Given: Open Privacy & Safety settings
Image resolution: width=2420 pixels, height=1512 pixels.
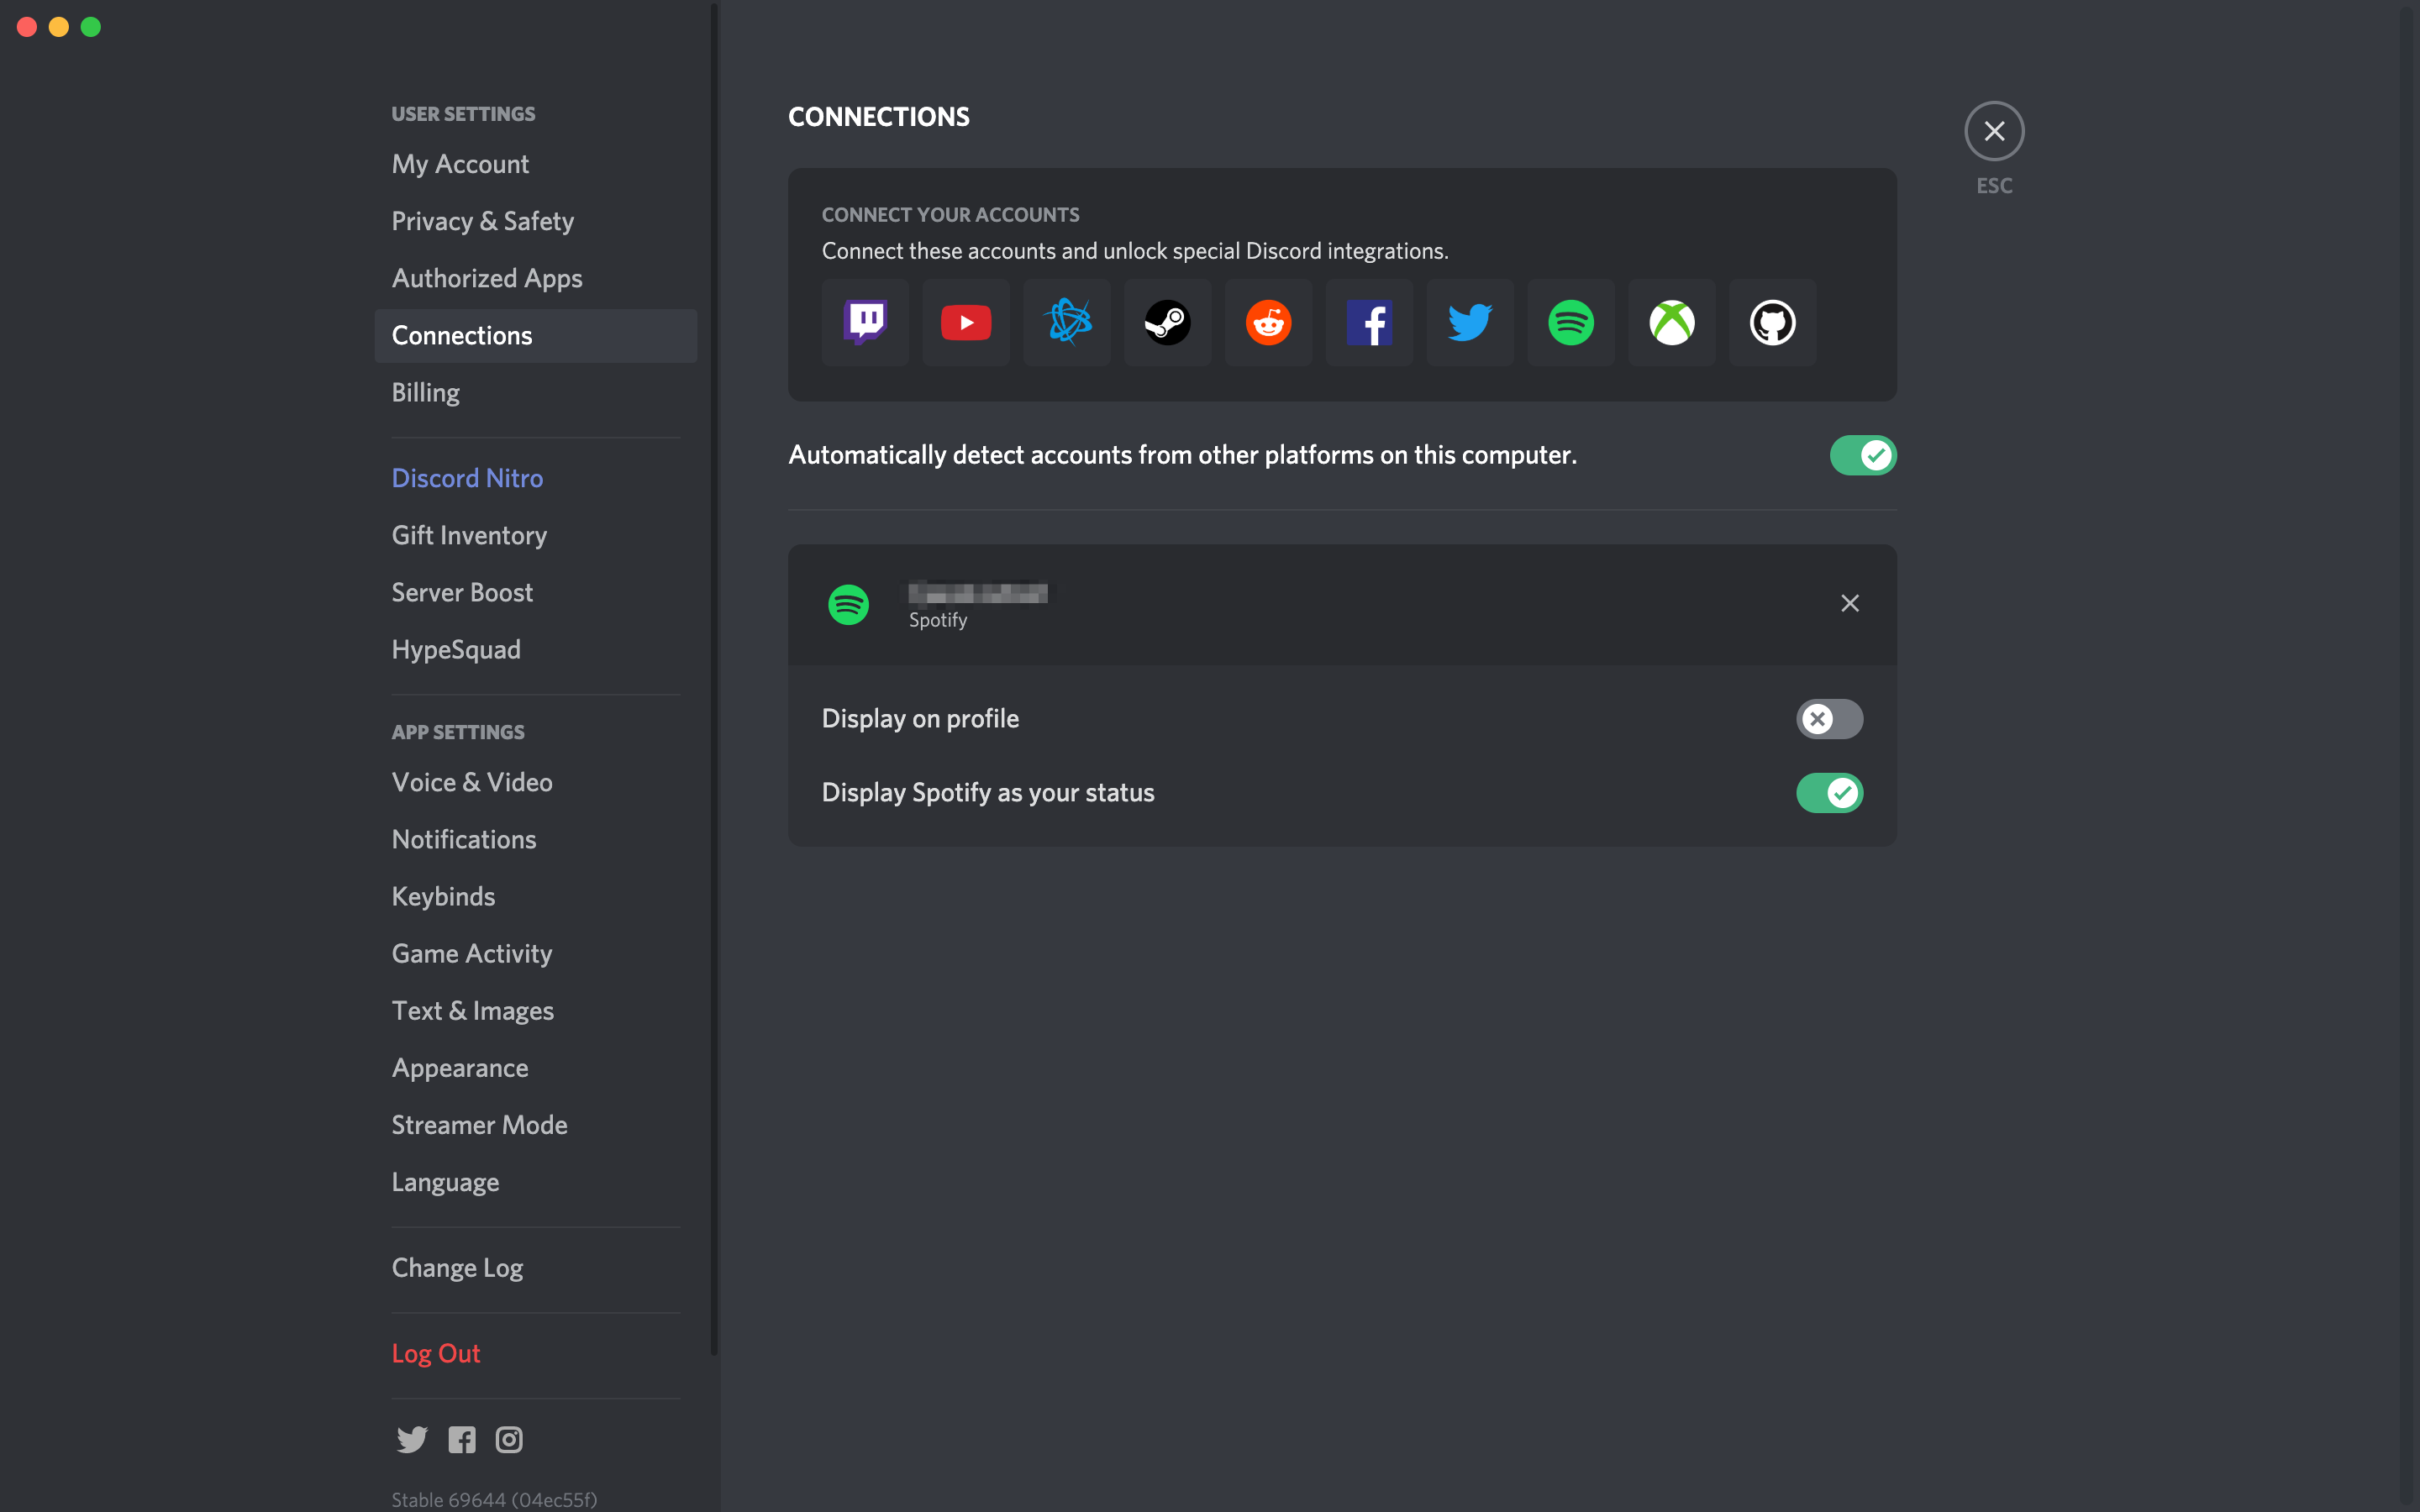Looking at the screenshot, I should [535, 221].
